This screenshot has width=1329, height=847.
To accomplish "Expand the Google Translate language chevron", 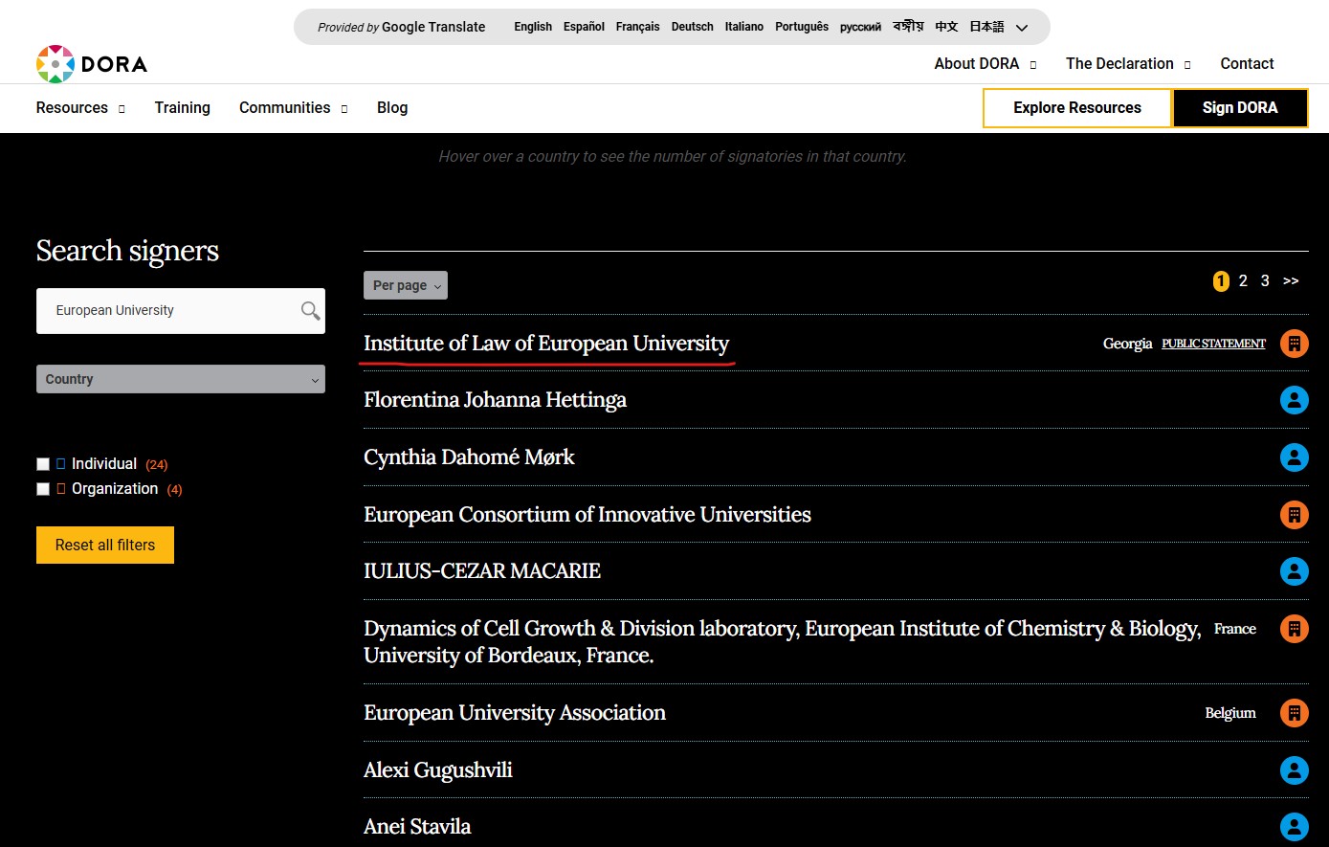I will (x=1022, y=28).
